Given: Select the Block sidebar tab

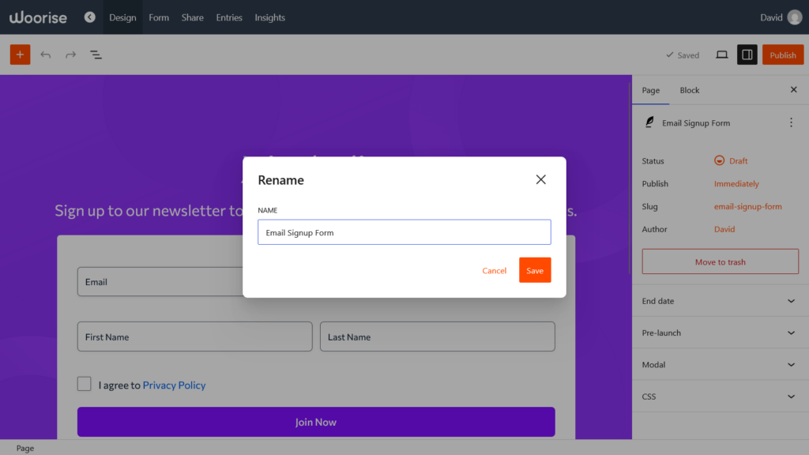Looking at the screenshot, I should click(689, 90).
